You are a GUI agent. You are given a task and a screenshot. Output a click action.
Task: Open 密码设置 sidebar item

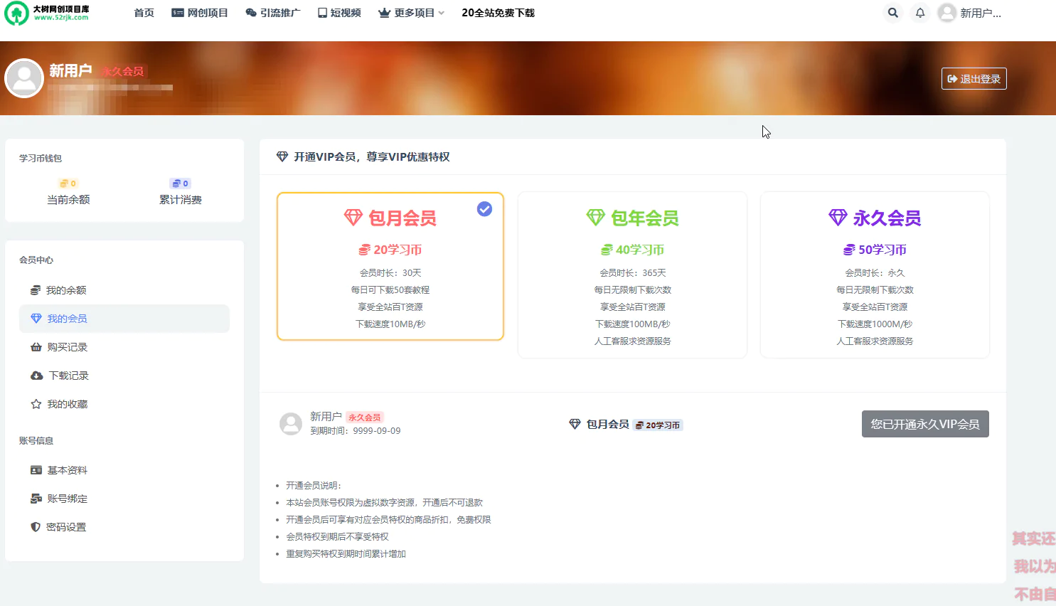pos(124,527)
